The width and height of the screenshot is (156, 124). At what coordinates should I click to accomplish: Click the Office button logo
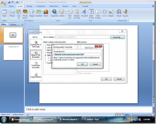(3, 4)
